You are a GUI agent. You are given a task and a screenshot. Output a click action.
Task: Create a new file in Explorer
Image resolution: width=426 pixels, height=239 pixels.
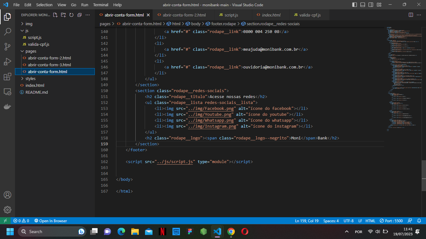click(55, 15)
